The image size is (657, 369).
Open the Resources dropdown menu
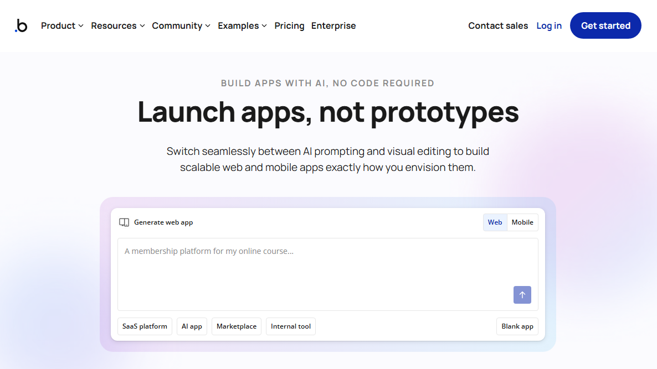118,25
